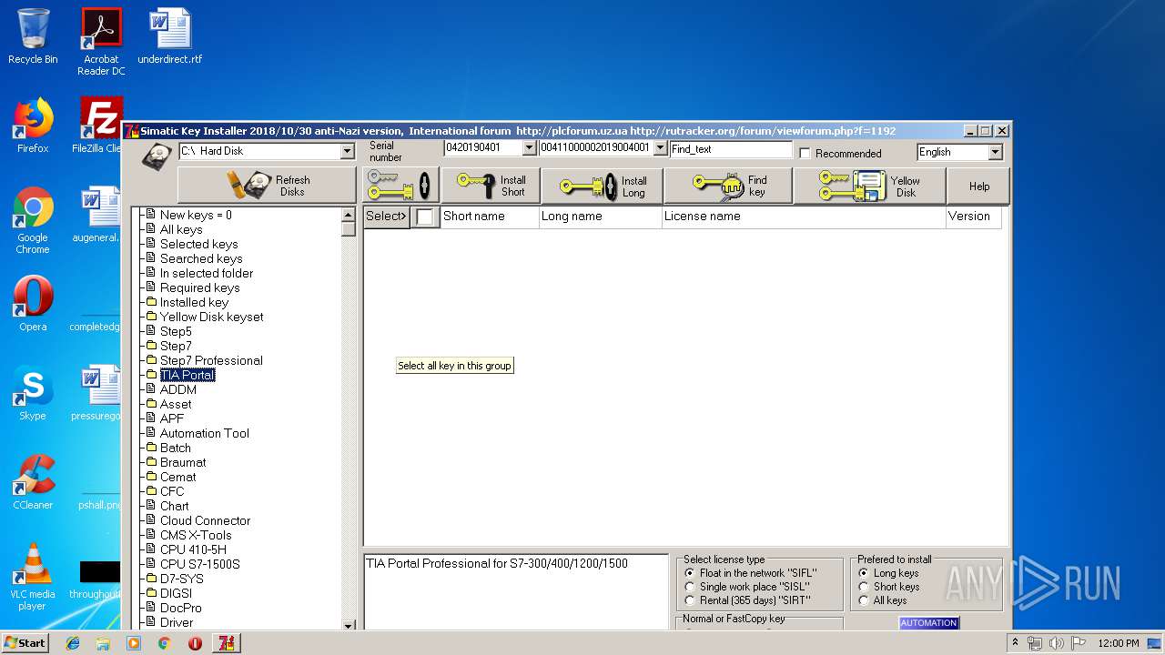Click the ADDM item icon
The height and width of the screenshot is (655, 1165).
pos(151,389)
